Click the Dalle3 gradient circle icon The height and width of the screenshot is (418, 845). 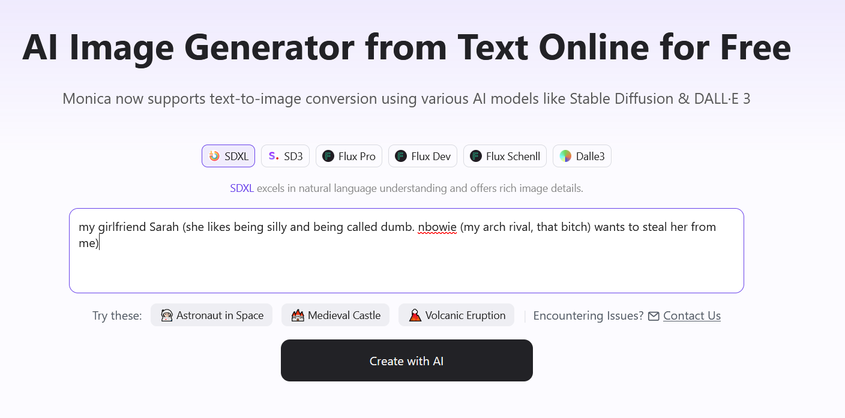point(565,156)
